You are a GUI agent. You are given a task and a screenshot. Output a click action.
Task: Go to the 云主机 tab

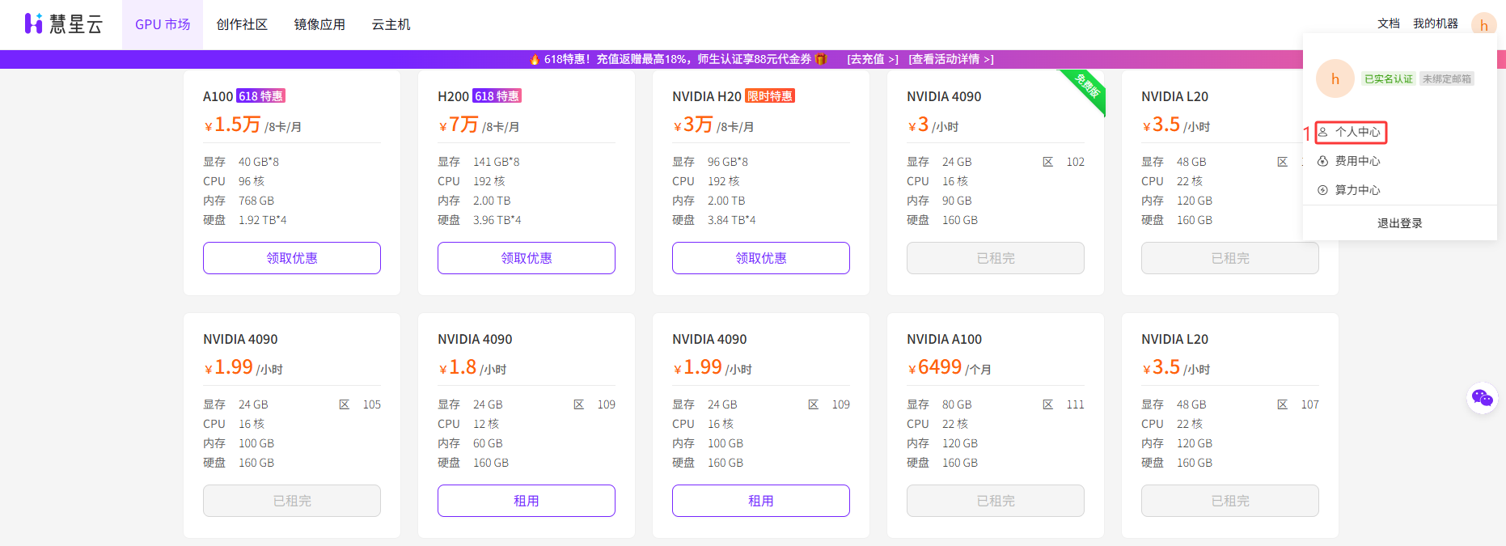pos(391,24)
